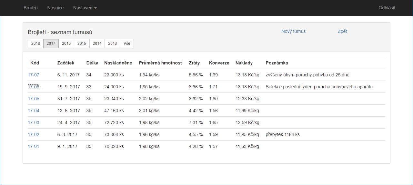Click the average weight 2,02 kg/ks

149,99
